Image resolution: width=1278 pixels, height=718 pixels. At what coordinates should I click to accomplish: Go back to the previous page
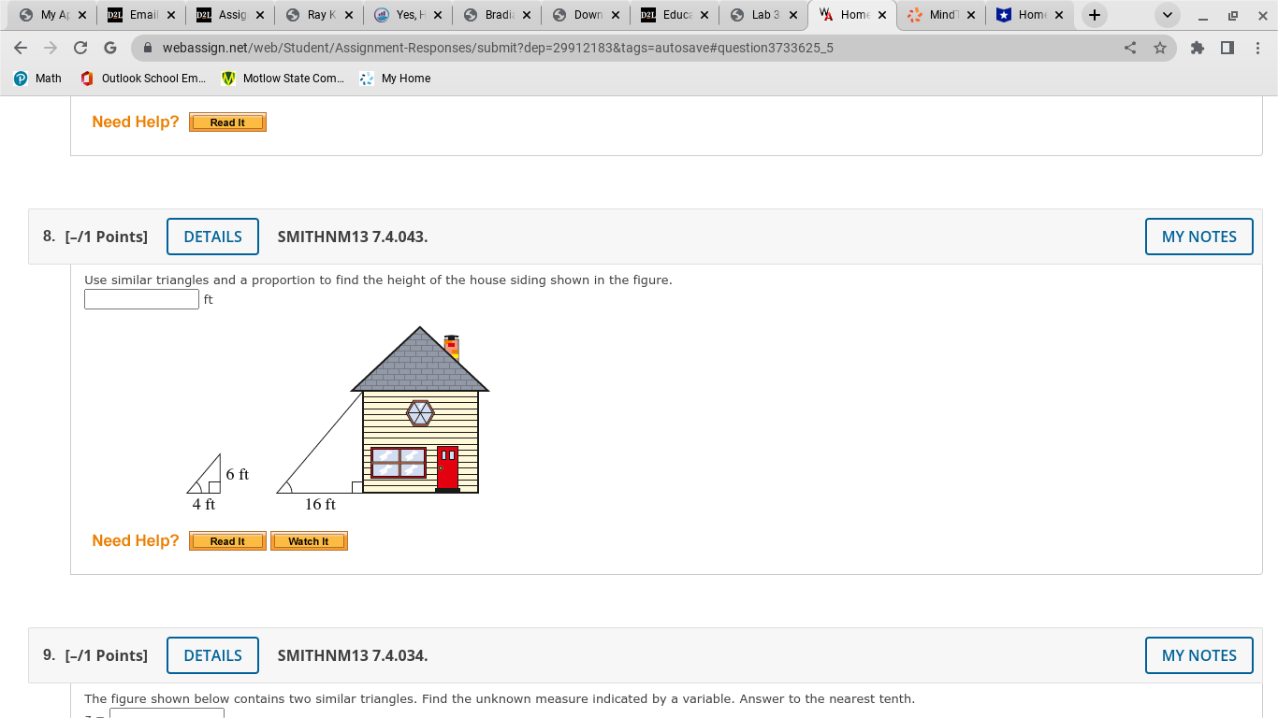tap(22, 48)
